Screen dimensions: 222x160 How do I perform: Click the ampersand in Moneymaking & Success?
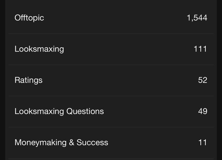pyautogui.click(x=71, y=142)
